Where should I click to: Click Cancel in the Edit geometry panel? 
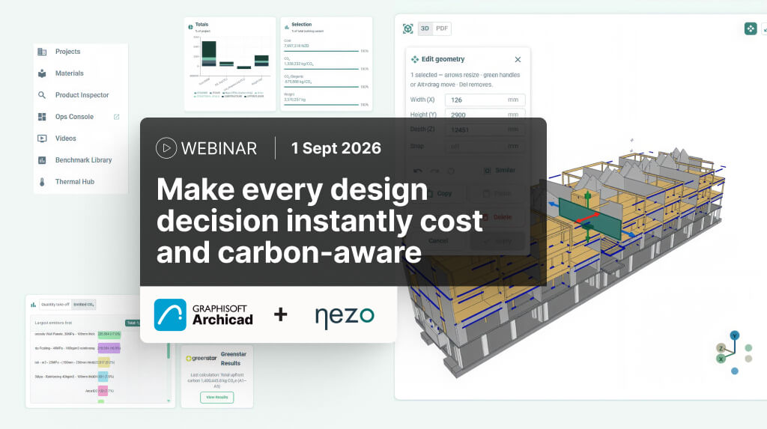tap(438, 240)
